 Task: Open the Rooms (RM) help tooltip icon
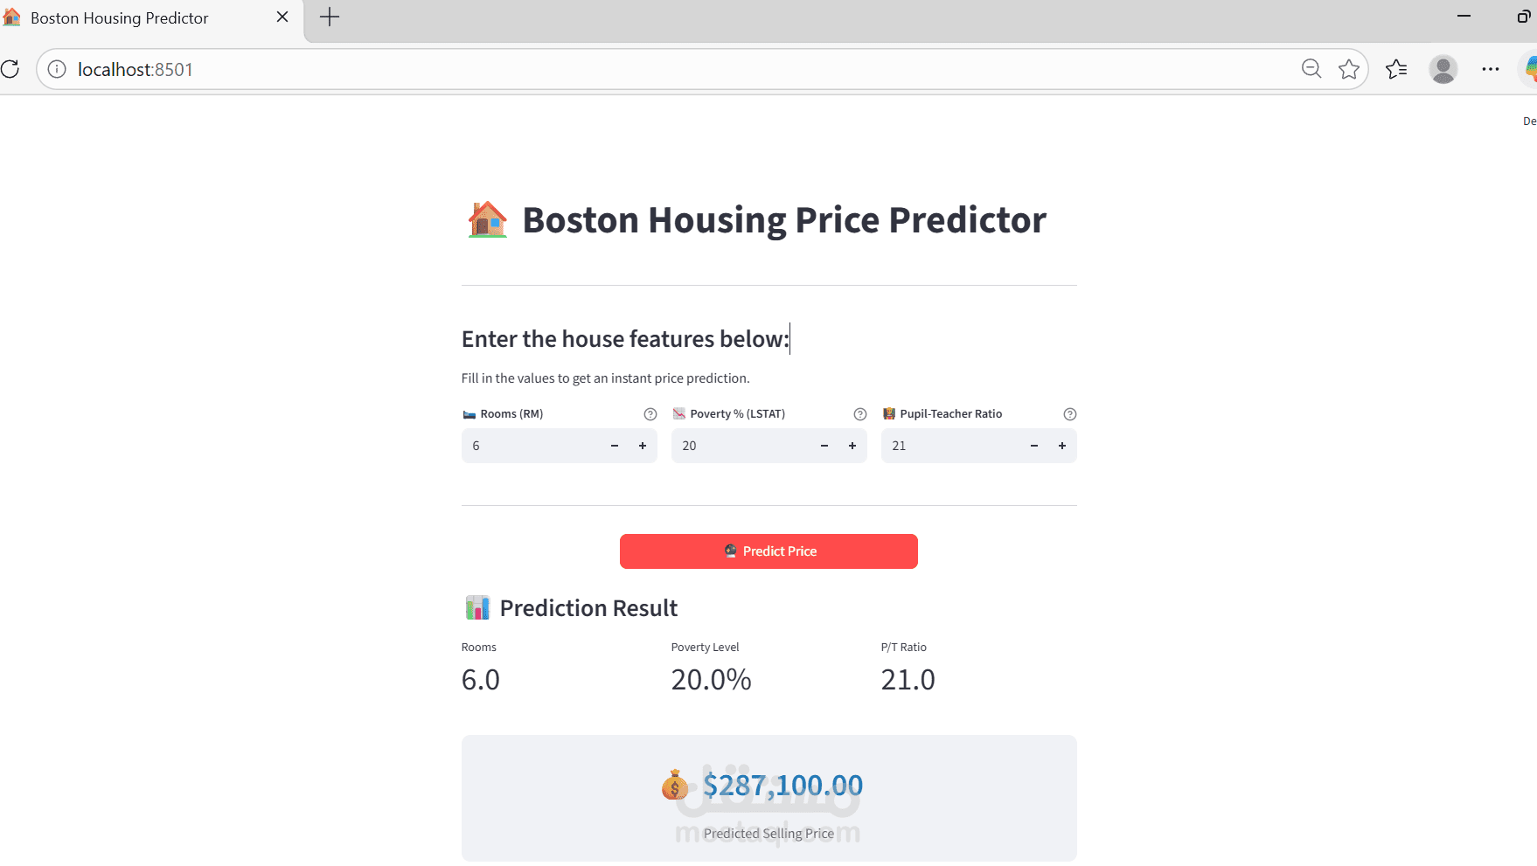pos(649,413)
